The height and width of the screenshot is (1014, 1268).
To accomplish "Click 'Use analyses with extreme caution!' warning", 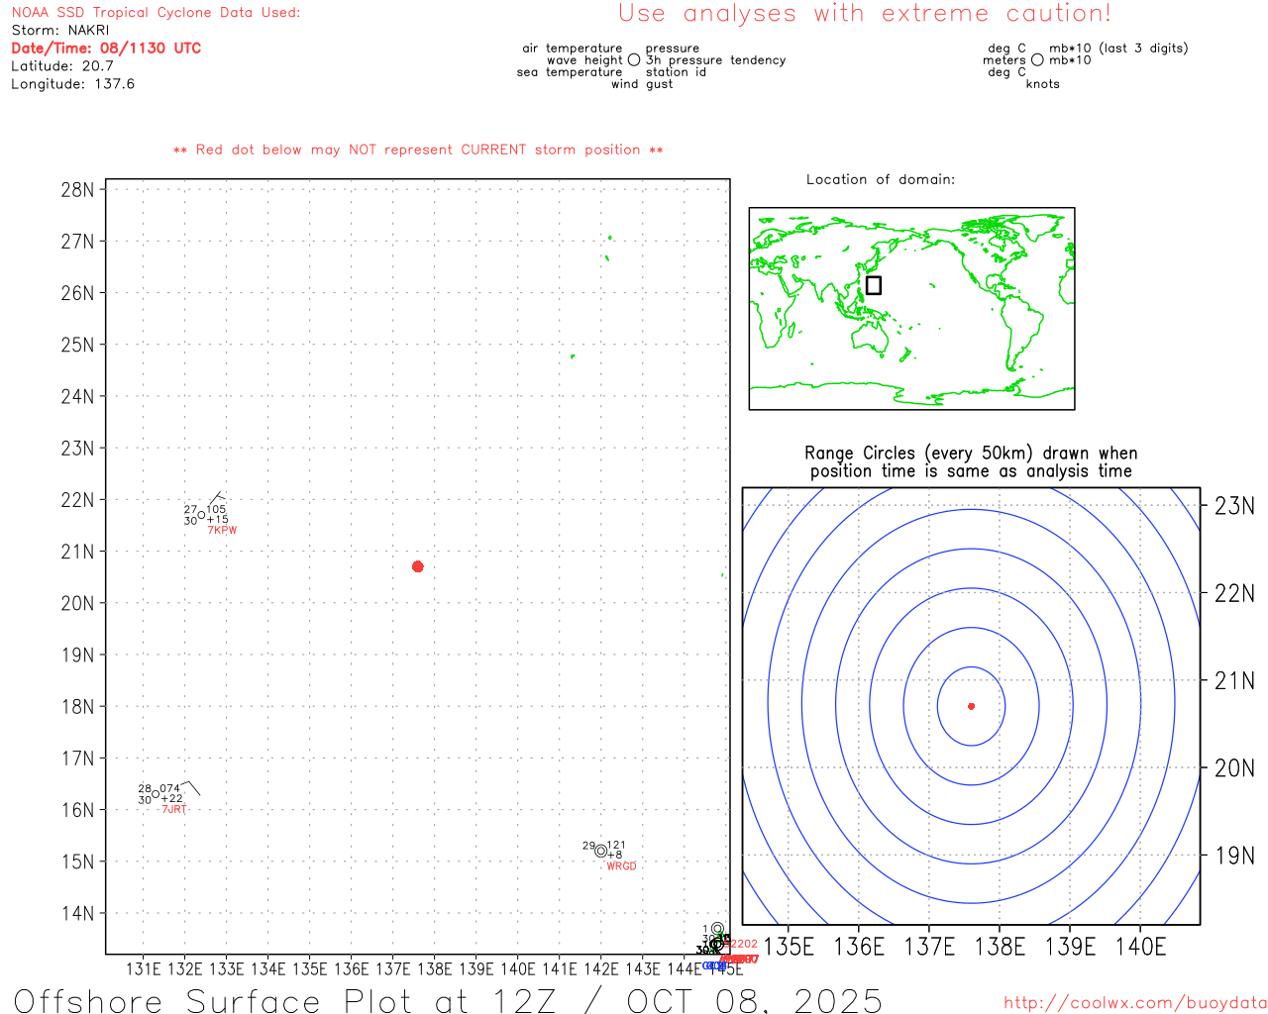I will 865,14.
